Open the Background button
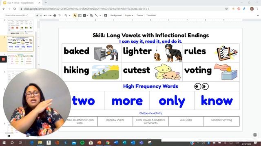Viewport: 261px width, 146px height. 116,15
